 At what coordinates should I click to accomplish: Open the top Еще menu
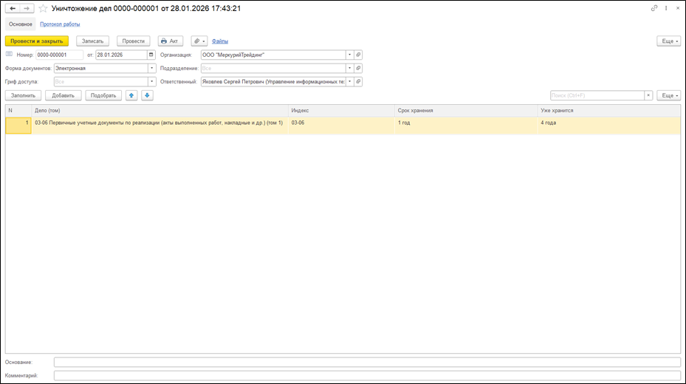pos(668,41)
